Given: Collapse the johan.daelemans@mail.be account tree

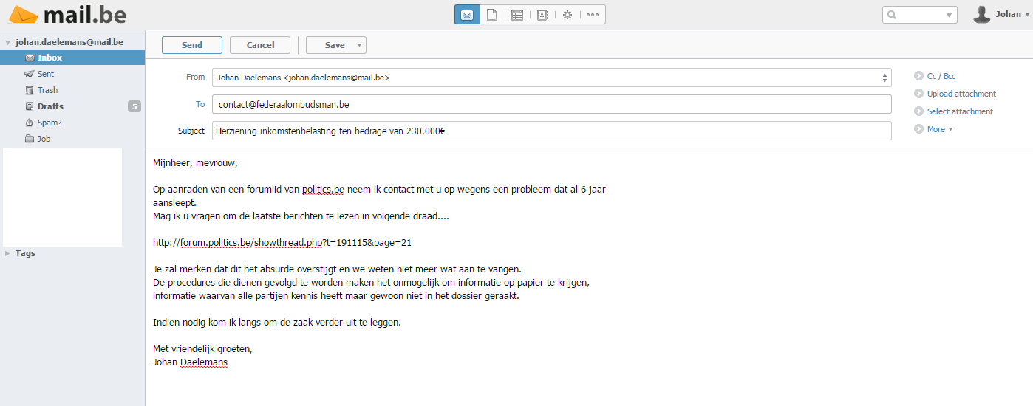Looking at the screenshot, I should [7, 43].
